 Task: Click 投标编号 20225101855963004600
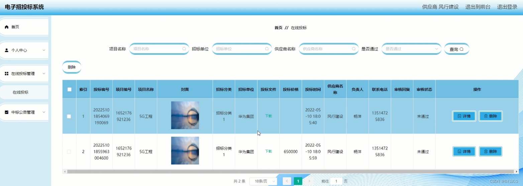[101, 152]
